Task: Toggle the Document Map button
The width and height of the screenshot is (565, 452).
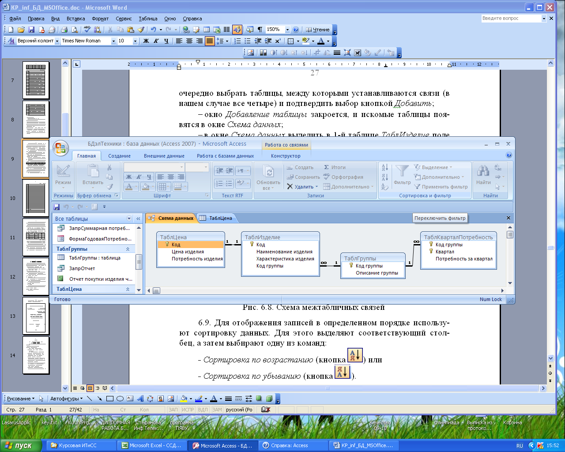Action: point(249,30)
